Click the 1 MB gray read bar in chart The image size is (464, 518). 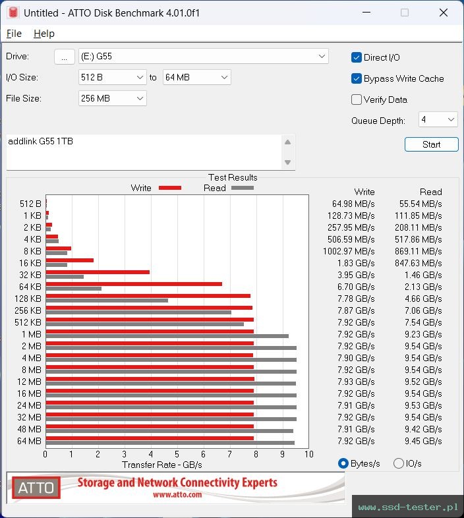tap(167, 336)
